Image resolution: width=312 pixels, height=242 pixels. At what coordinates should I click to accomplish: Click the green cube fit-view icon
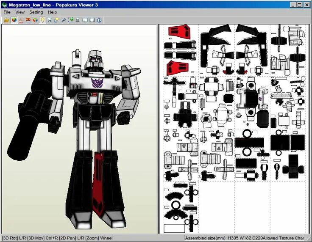pyautogui.click(x=71, y=20)
